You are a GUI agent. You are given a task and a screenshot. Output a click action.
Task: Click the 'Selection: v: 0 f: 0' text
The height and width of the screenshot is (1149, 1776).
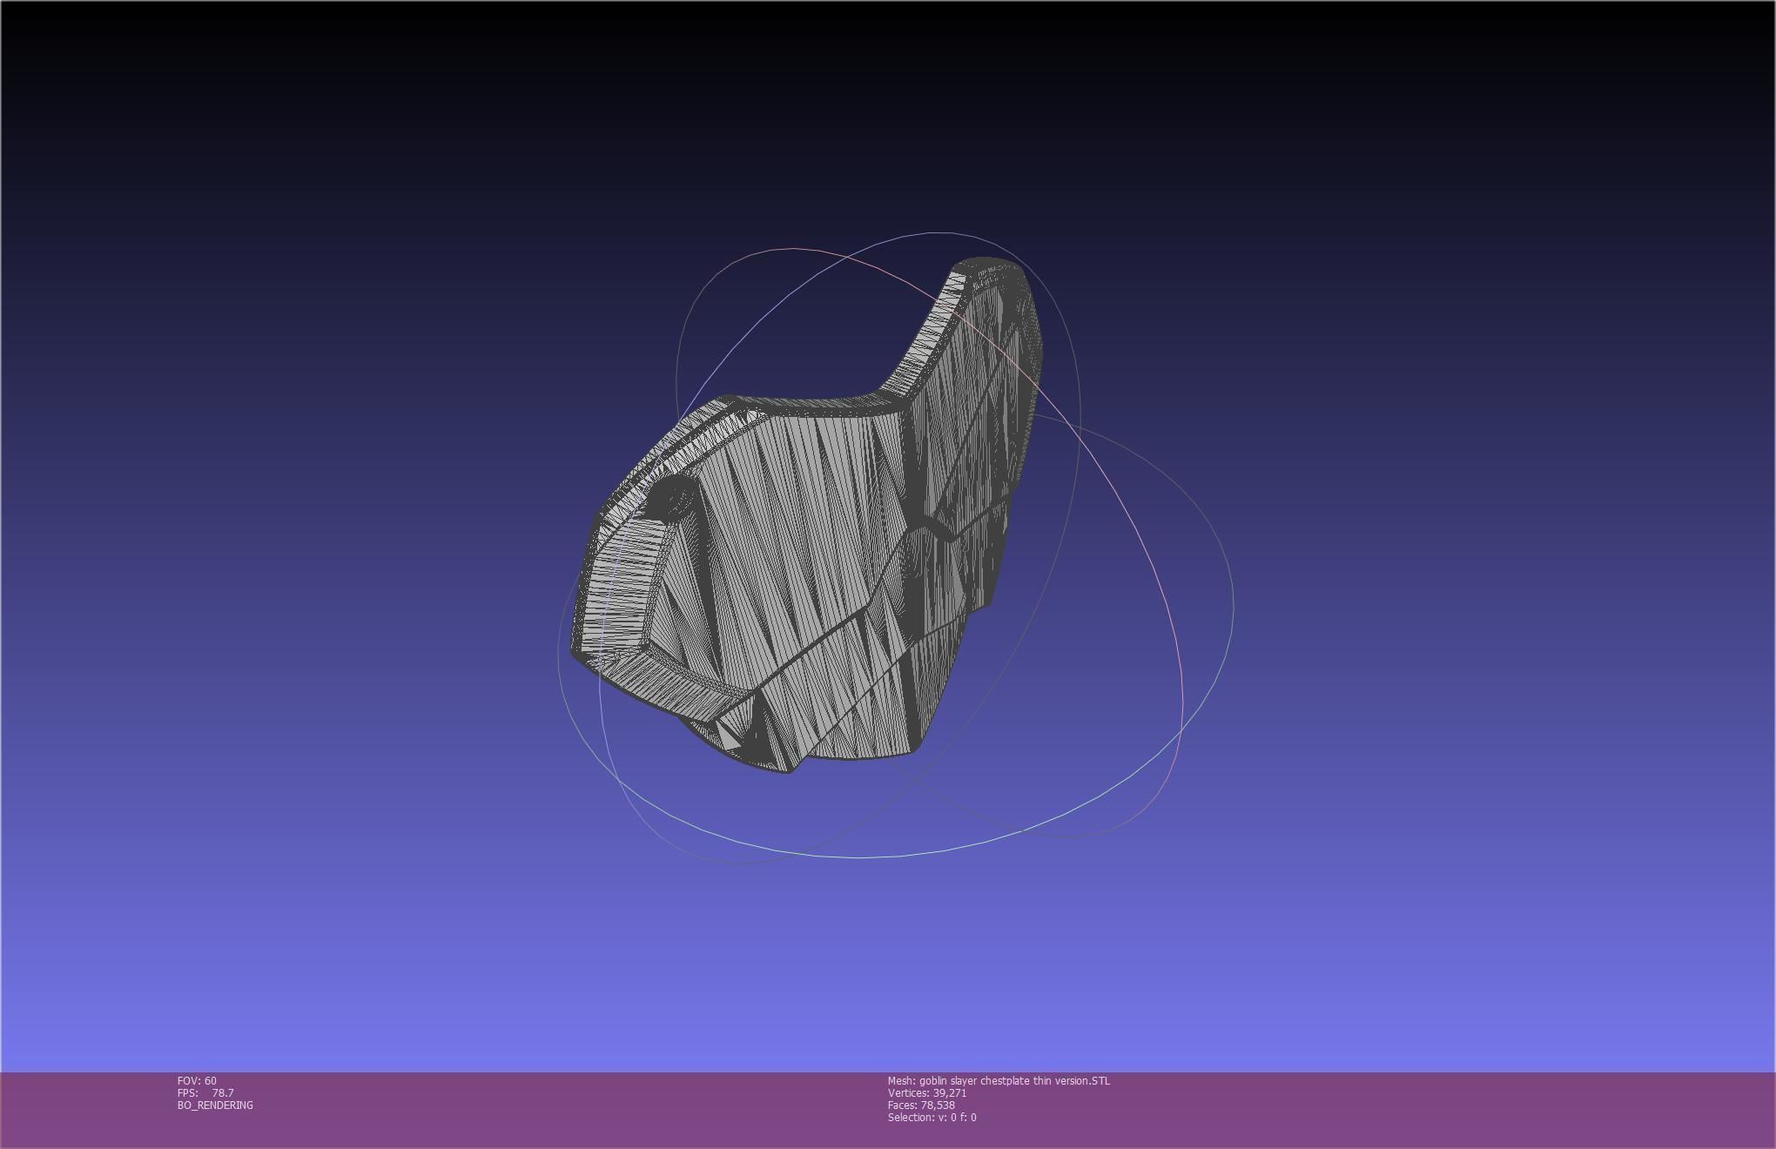(x=932, y=1117)
